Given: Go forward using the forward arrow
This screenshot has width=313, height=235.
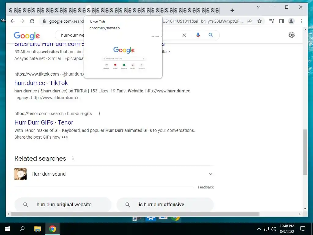Looking at the screenshot, I should coord(22,21).
